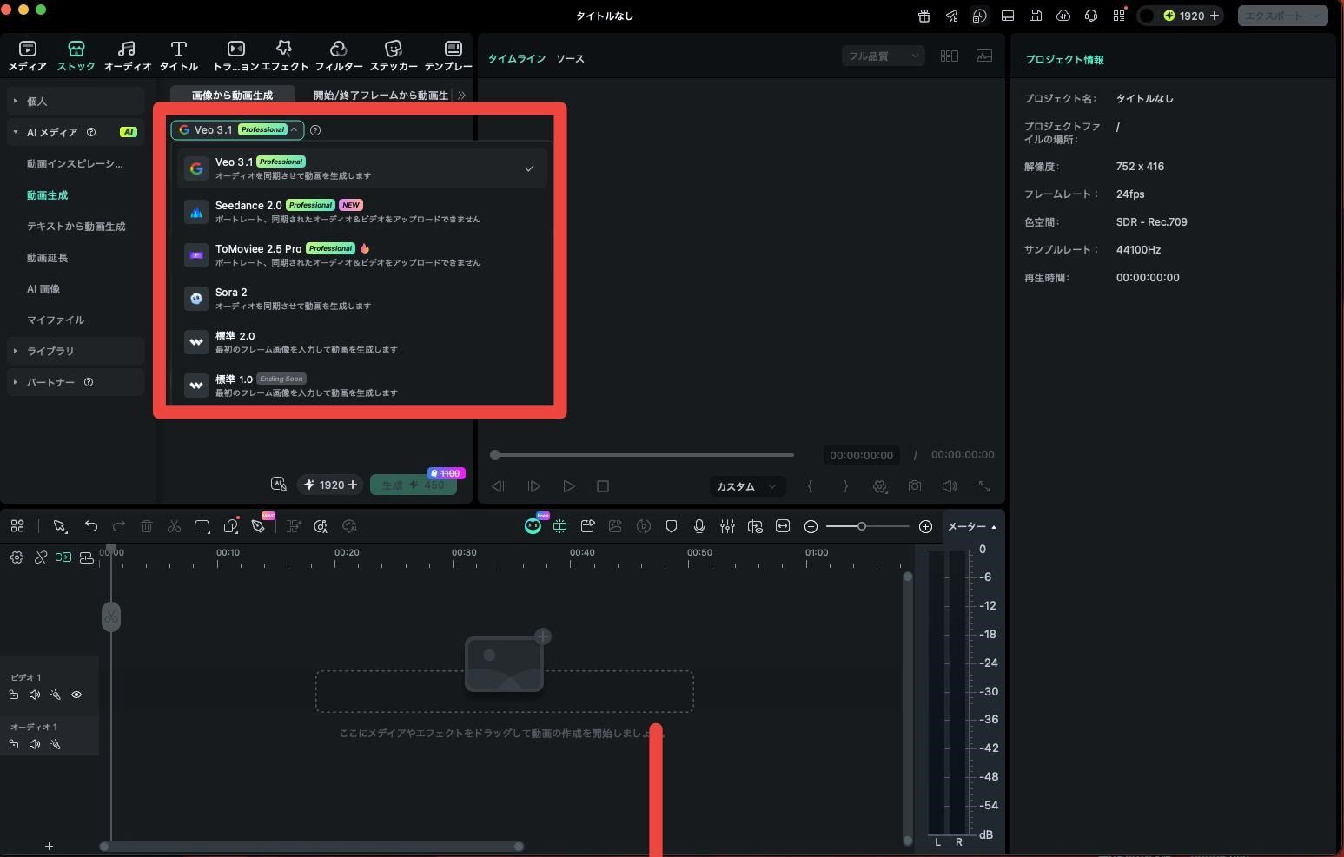Screen dimensions: 1344x857
Task: Switch to the ソース preview tab
Action: 570,59
